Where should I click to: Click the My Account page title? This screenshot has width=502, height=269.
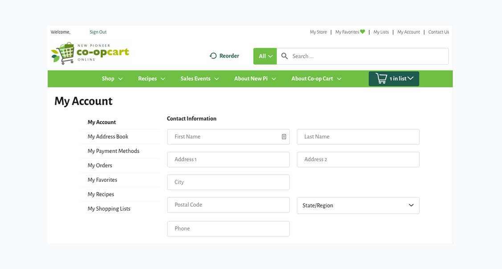tap(84, 101)
